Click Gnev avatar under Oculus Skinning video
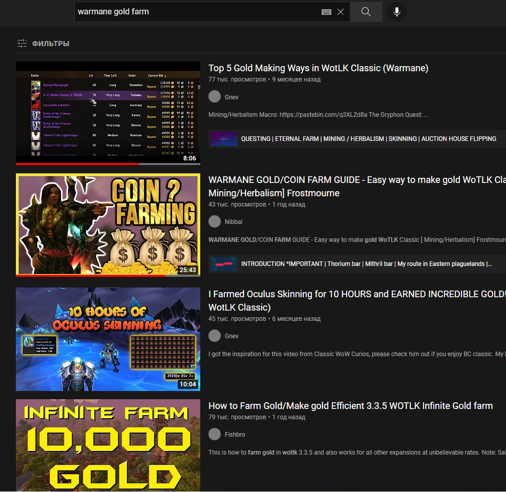 point(215,336)
